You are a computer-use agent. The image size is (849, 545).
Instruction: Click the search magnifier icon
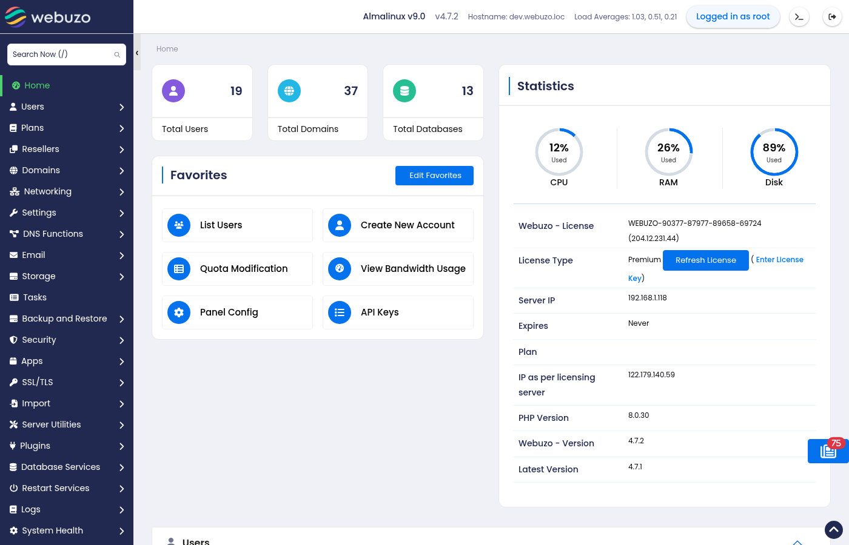117,54
